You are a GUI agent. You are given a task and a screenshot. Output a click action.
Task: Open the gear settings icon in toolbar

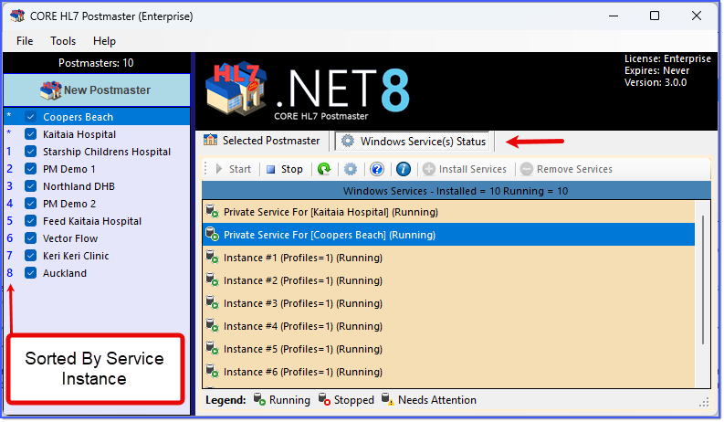click(351, 169)
